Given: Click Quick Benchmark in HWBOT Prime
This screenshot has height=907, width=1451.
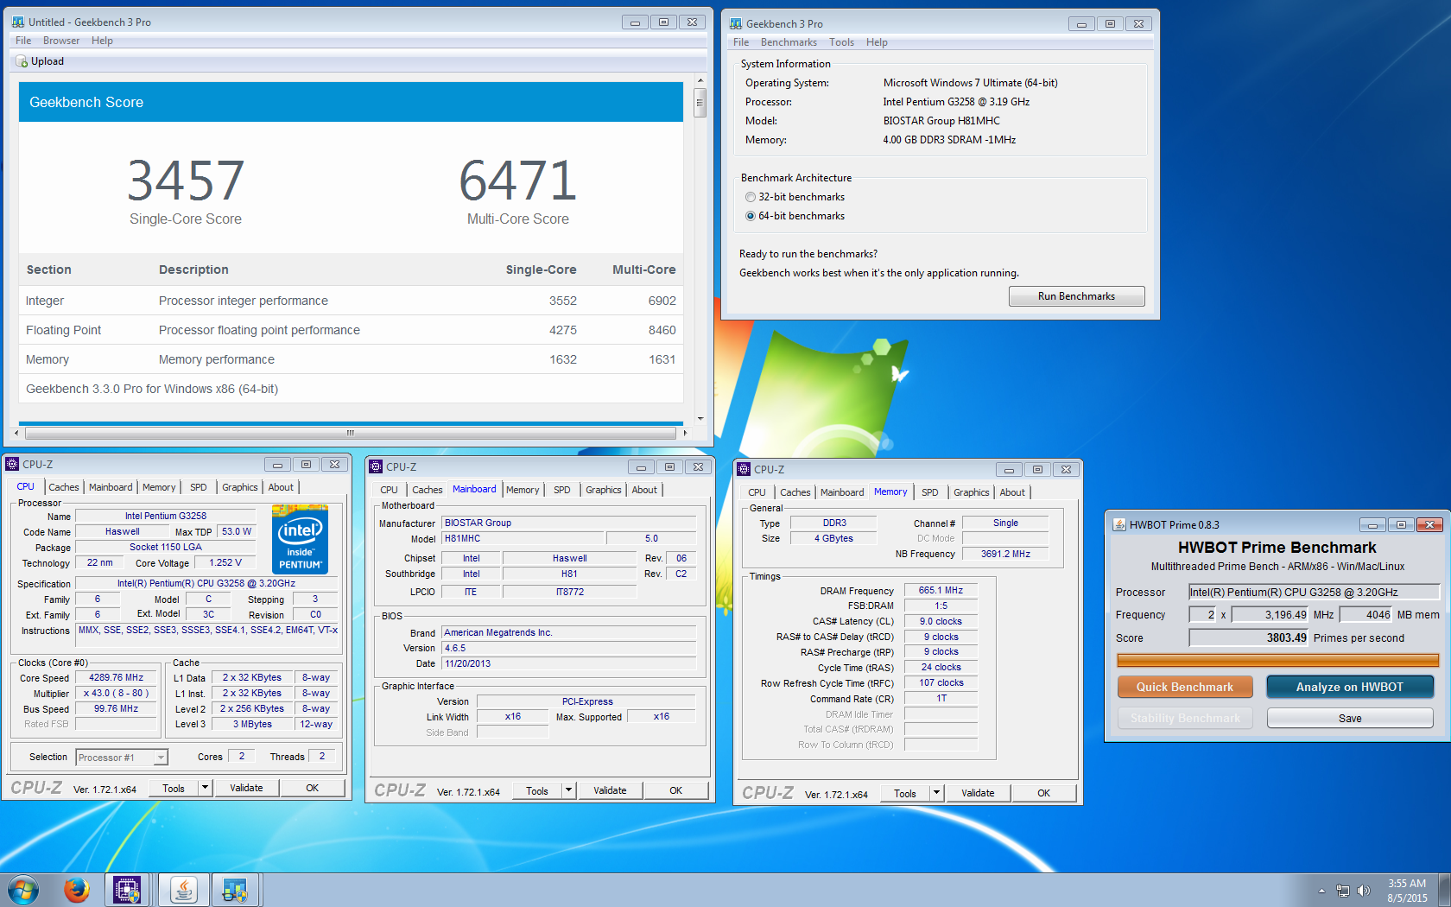Looking at the screenshot, I should coord(1185,688).
